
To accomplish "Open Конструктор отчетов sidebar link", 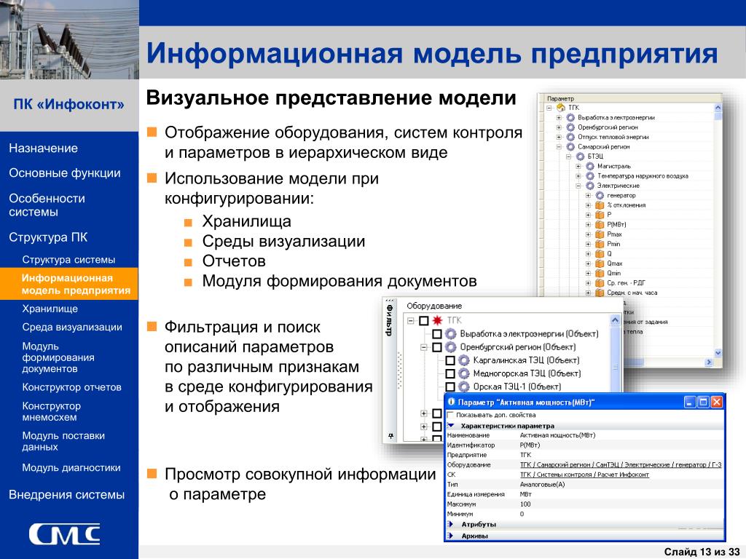I will pos(72,387).
